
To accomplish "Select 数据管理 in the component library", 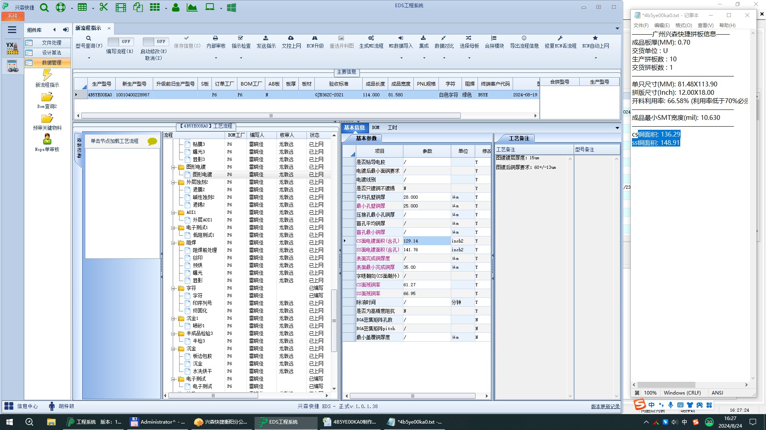I will (x=51, y=63).
